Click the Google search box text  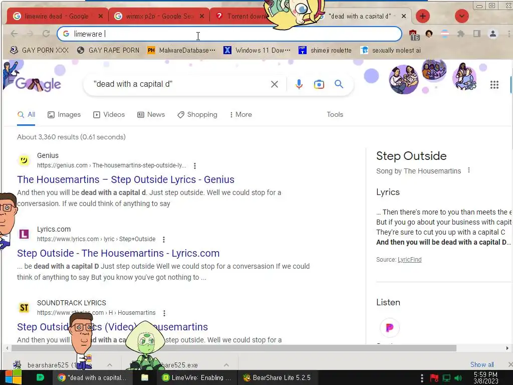pos(133,84)
